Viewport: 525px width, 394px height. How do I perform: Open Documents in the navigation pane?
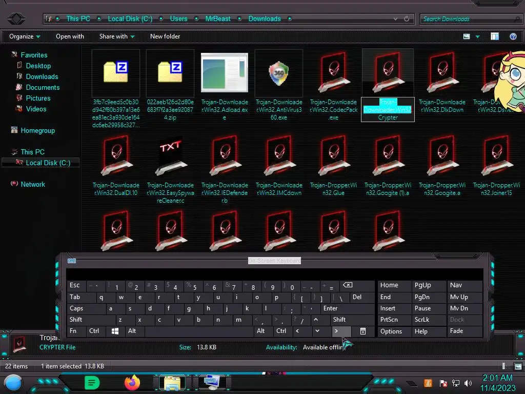click(43, 87)
